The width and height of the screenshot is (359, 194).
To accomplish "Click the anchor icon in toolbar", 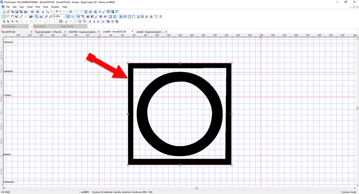I will click(147, 16).
